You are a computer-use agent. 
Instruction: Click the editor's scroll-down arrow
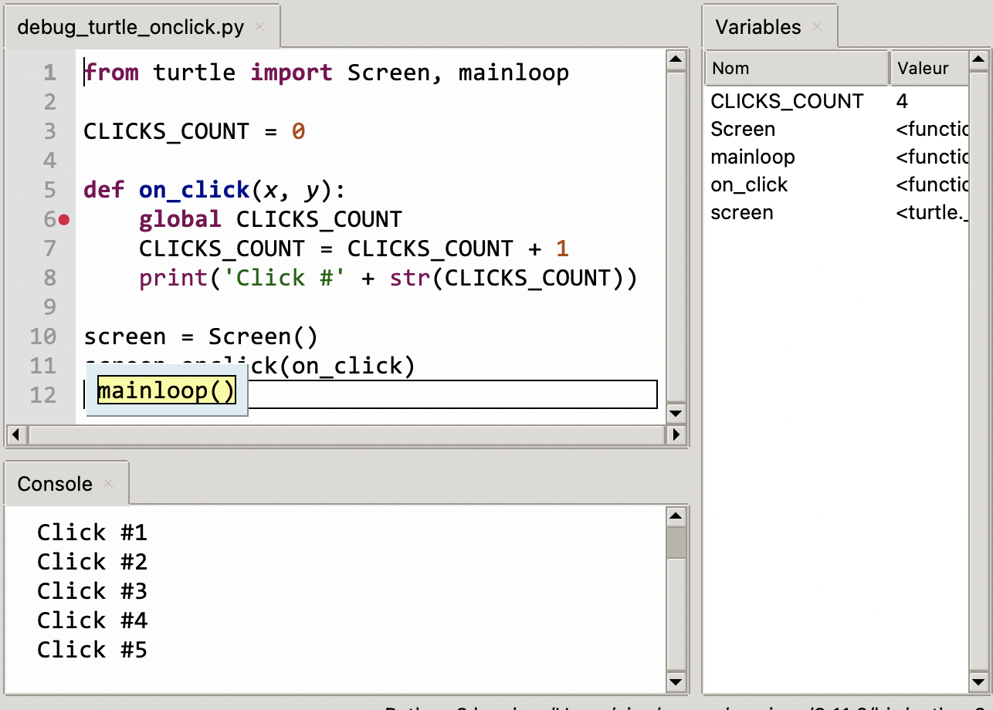[x=676, y=414]
